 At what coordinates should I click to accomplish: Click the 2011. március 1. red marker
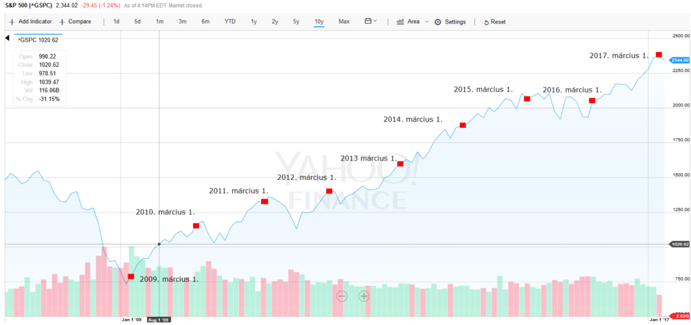pyautogui.click(x=265, y=201)
